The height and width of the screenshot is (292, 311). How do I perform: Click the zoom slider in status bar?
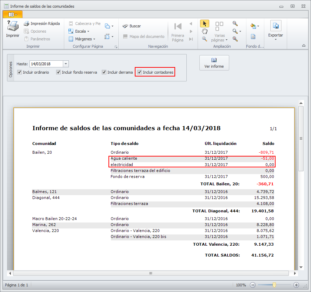[274, 285]
